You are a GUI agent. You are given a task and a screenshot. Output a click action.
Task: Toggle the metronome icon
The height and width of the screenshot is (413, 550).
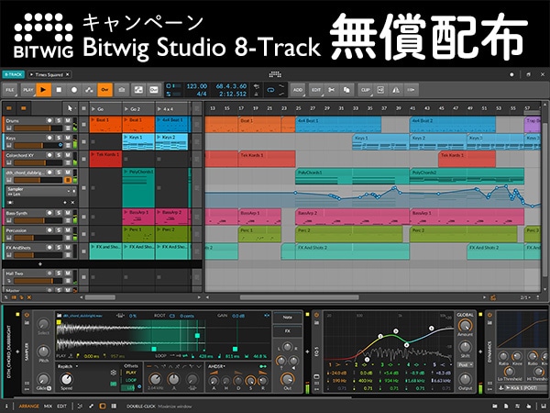pyautogui.click(x=257, y=95)
